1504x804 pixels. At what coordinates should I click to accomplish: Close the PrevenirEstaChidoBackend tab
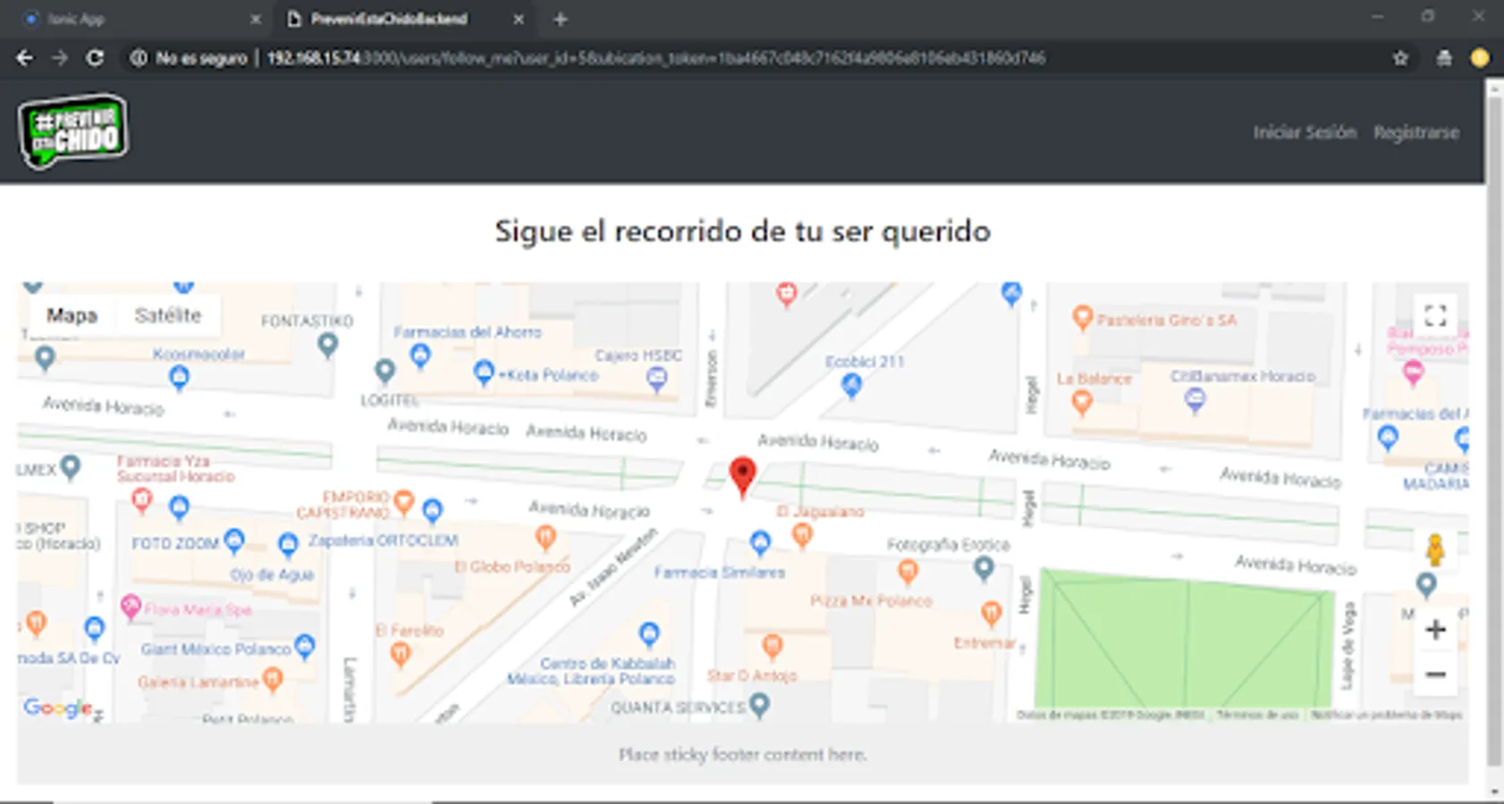(519, 19)
